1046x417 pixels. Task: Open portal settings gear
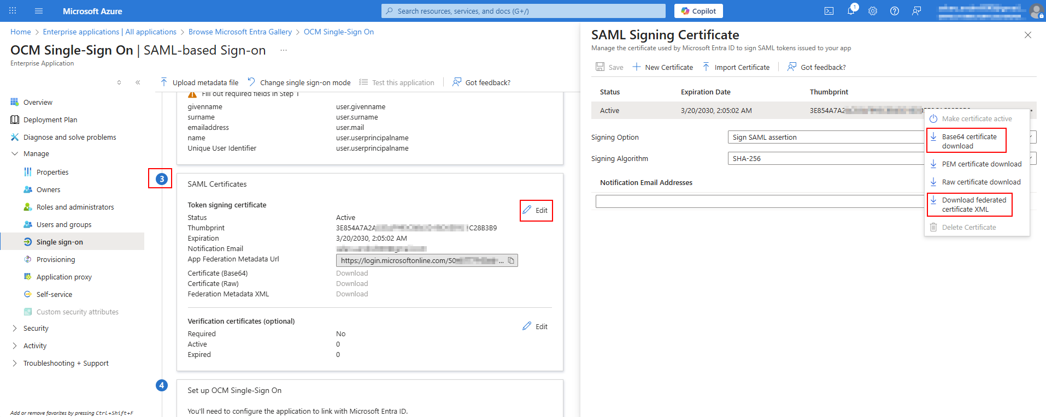point(873,11)
